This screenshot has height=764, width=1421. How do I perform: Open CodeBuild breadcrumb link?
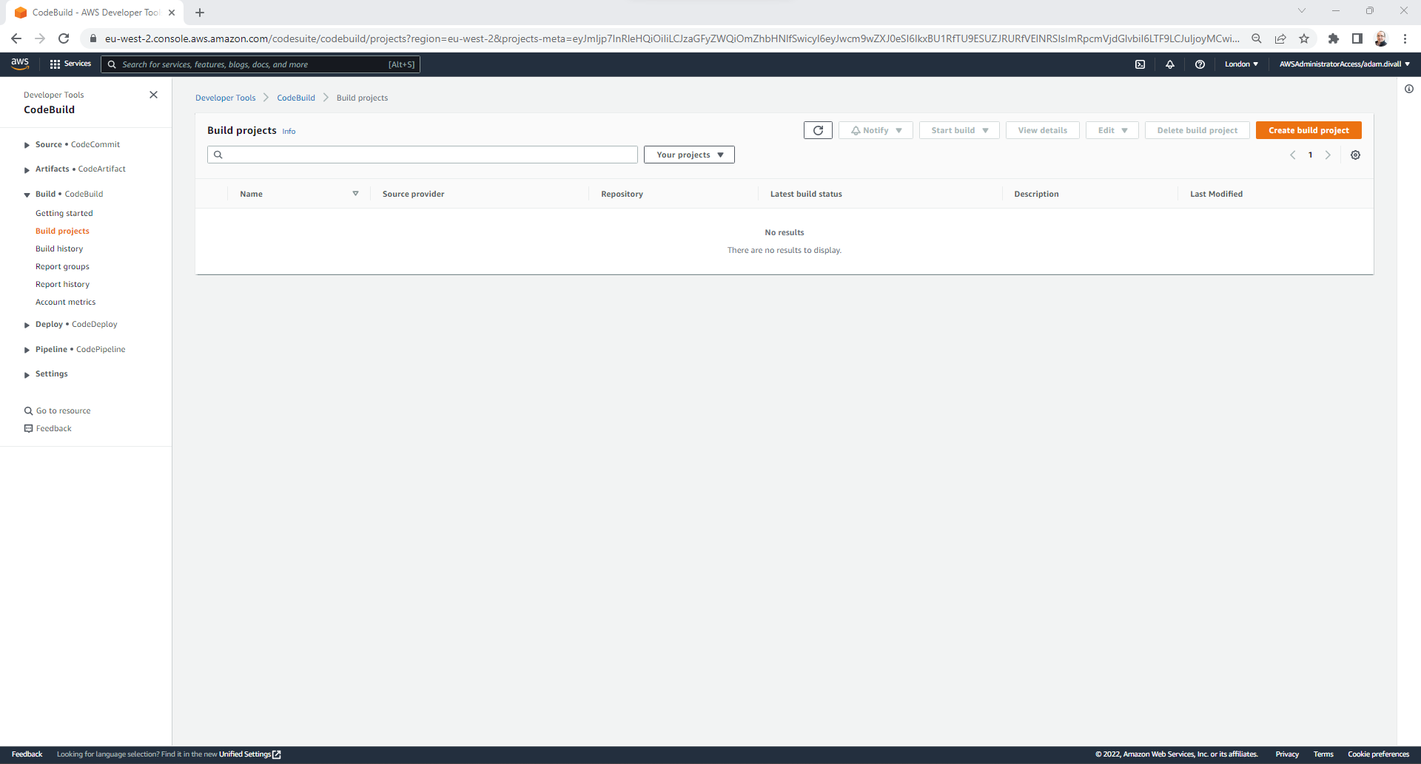296,98
